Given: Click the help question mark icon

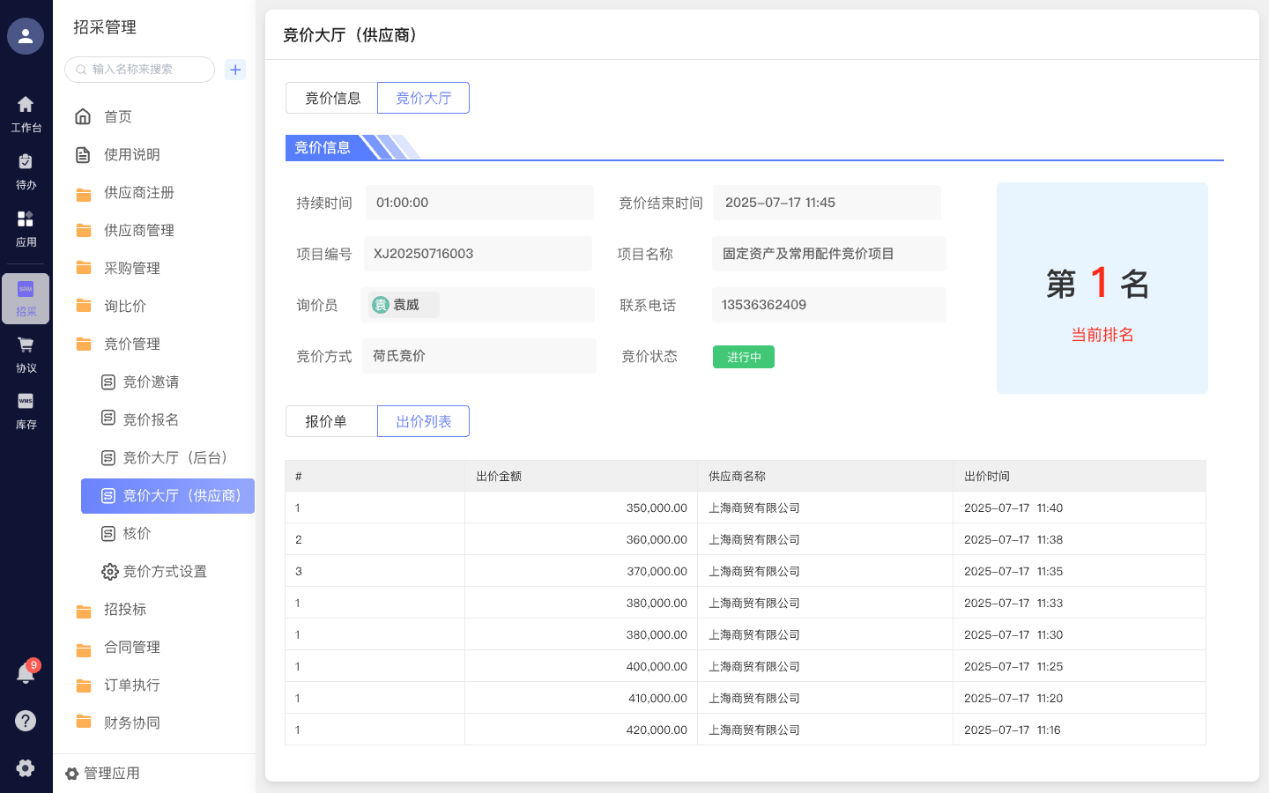Looking at the screenshot, I should coord(26,721).
